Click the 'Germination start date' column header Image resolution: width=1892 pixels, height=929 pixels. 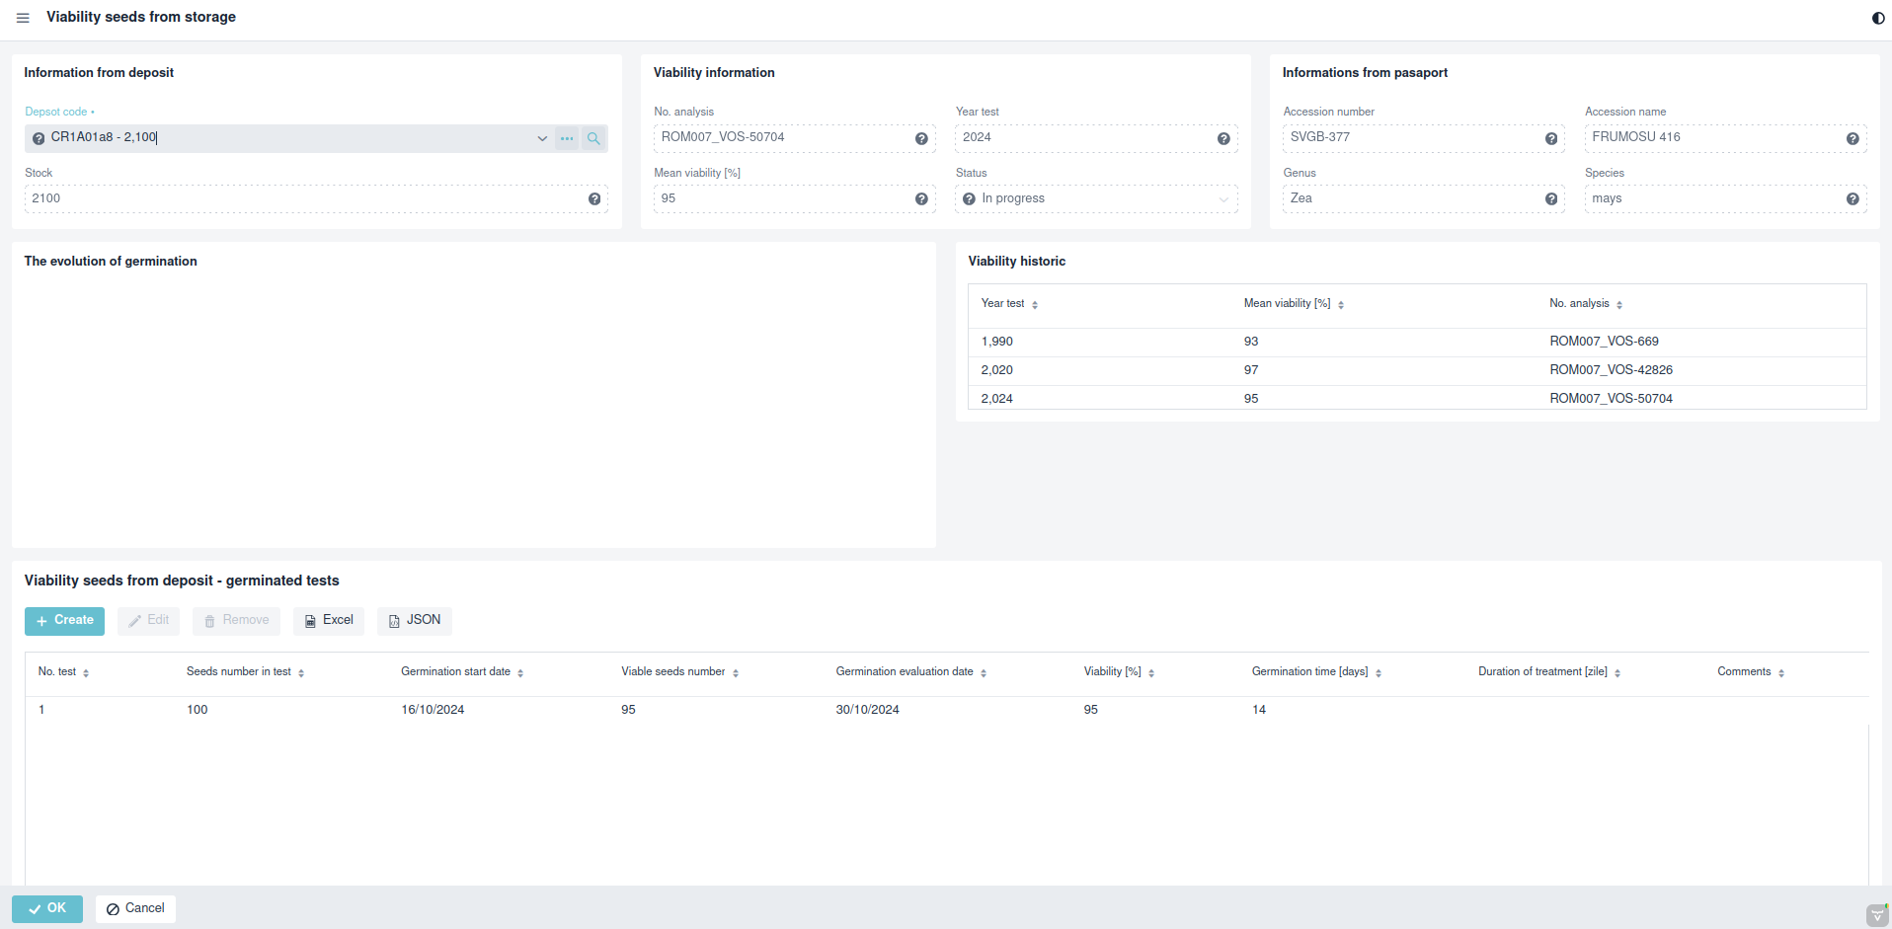455,672
